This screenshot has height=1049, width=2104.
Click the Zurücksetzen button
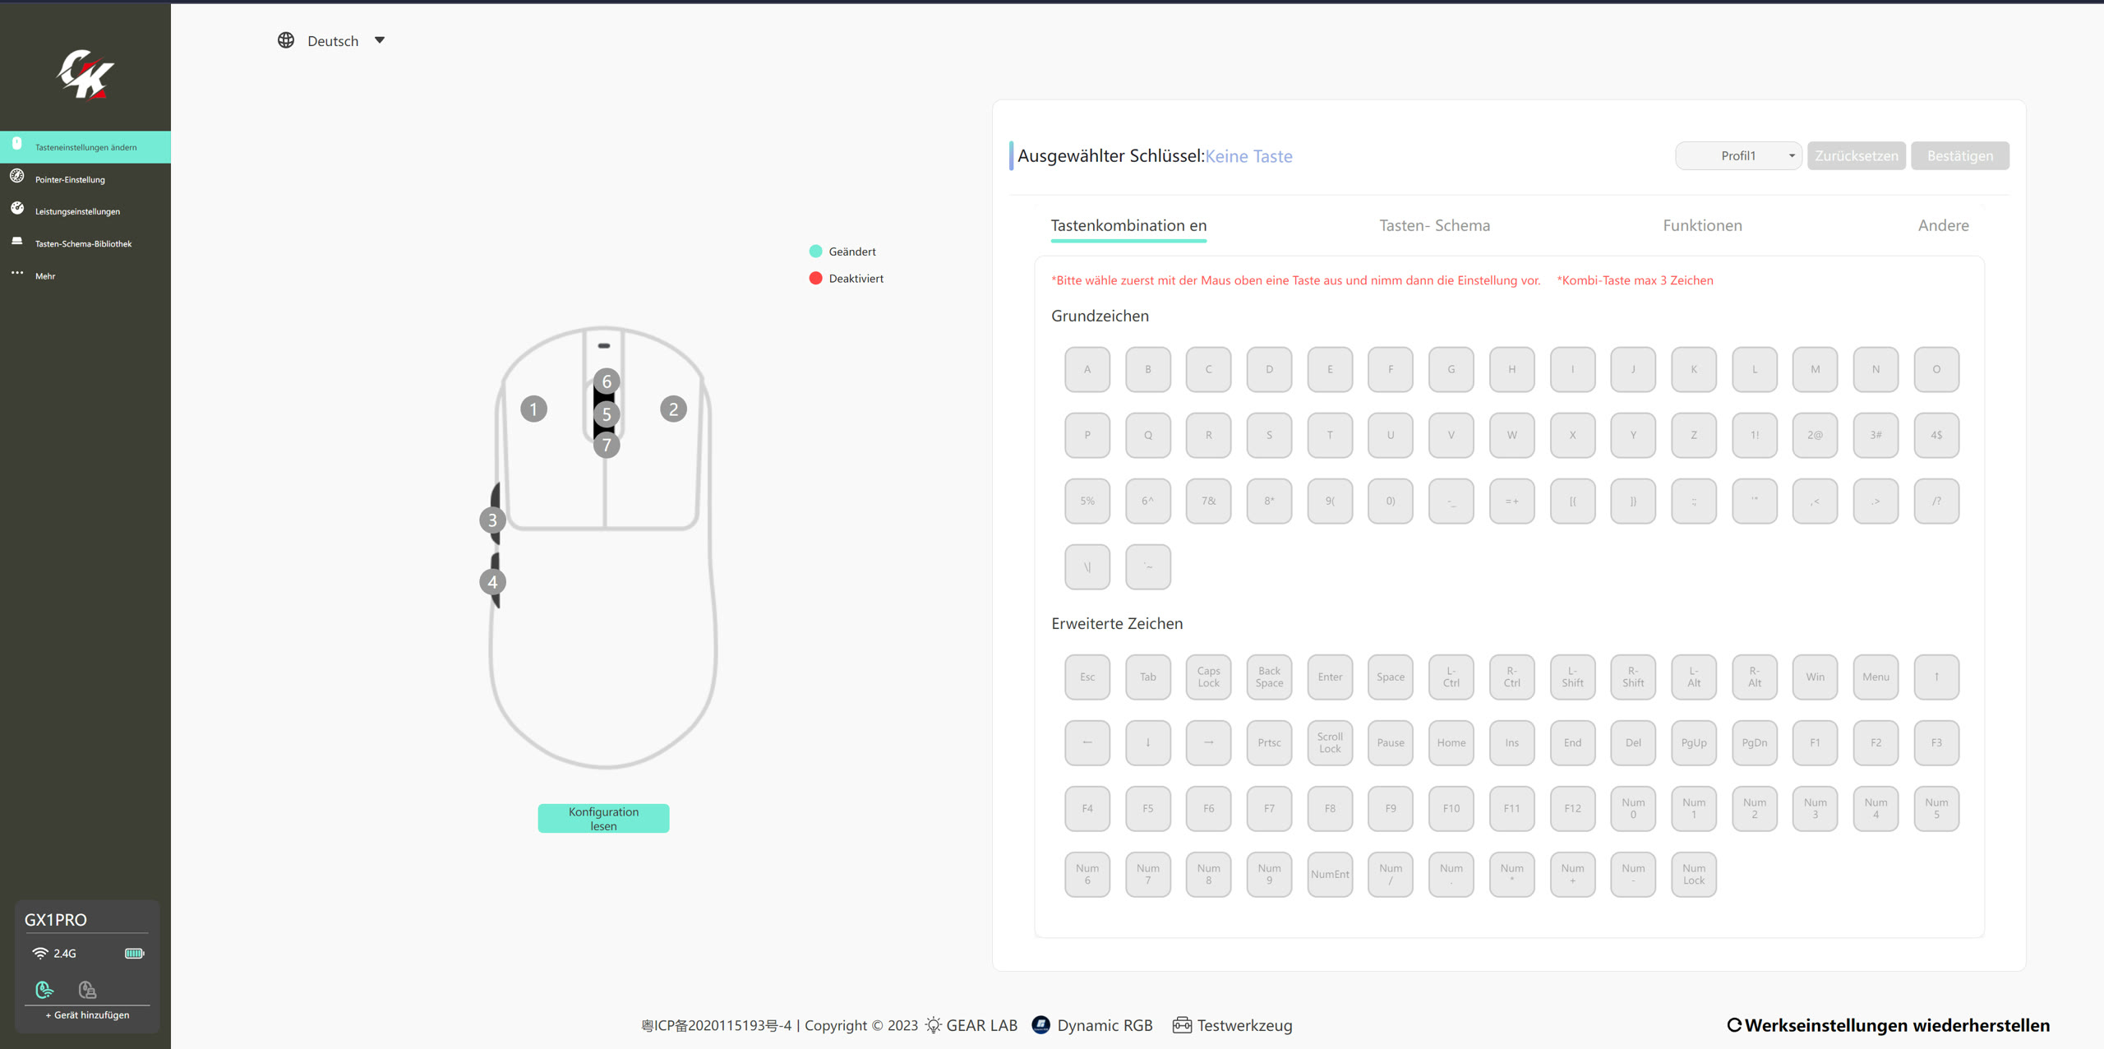pyautogui.click(x=1856, y=156)
